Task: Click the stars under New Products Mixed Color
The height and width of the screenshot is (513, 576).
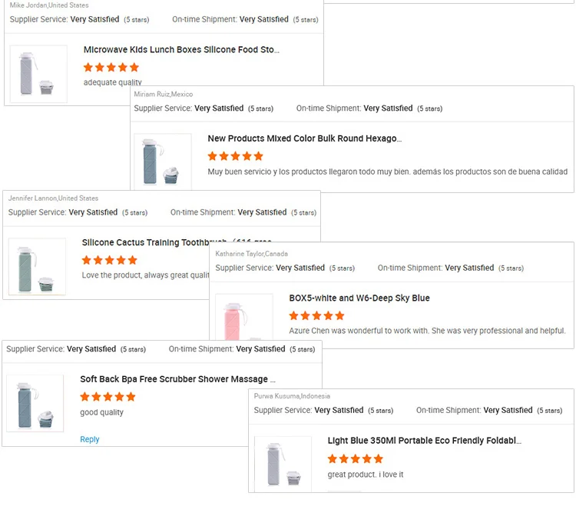Action: (x=236, y=156)
